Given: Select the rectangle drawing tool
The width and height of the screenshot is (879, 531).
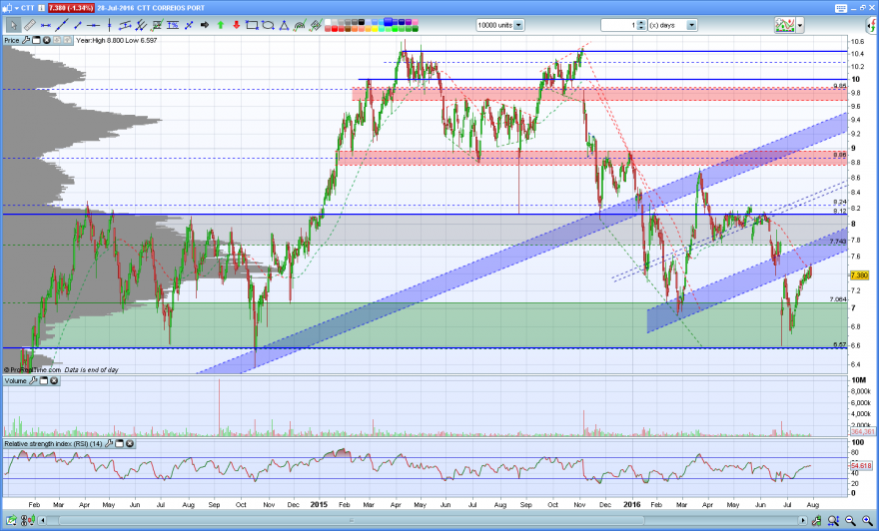Looking at the screenshot, I should [x=253, y=25].
